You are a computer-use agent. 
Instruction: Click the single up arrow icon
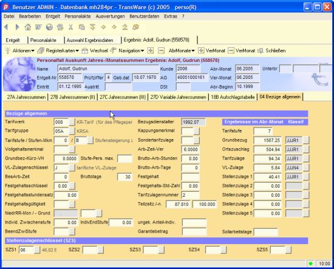coord(103,27)
